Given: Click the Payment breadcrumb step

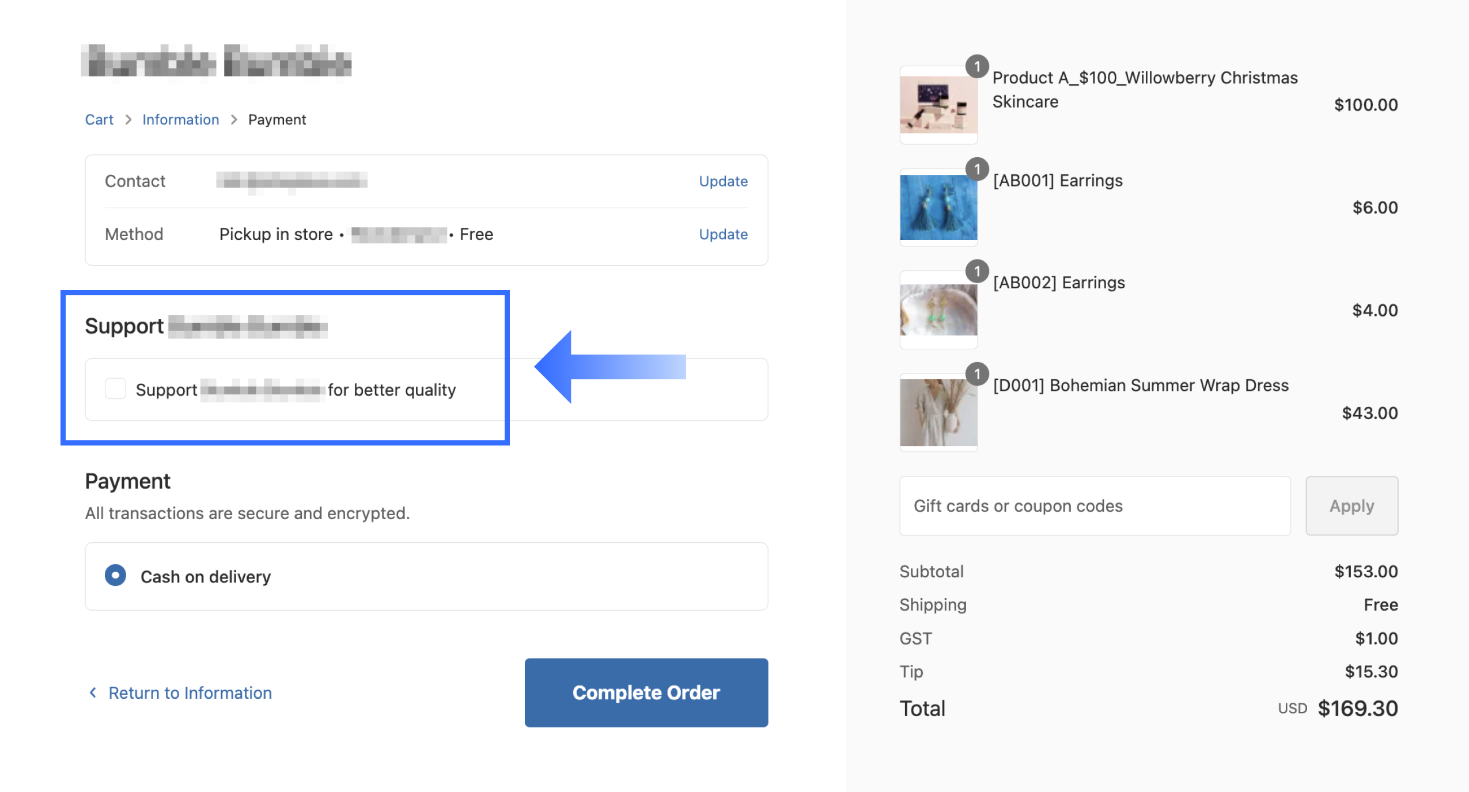Looking at the screenshot, I should click(277, 120).
